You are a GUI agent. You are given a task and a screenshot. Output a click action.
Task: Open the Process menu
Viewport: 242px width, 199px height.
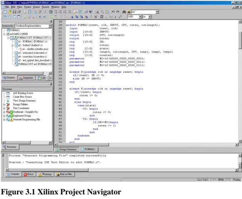46,7
